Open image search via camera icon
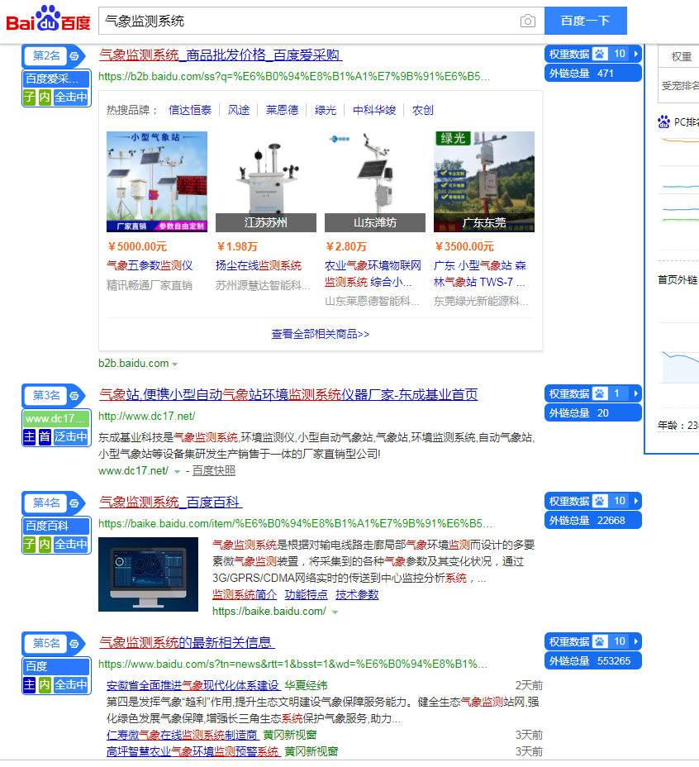 coord(527,21)
